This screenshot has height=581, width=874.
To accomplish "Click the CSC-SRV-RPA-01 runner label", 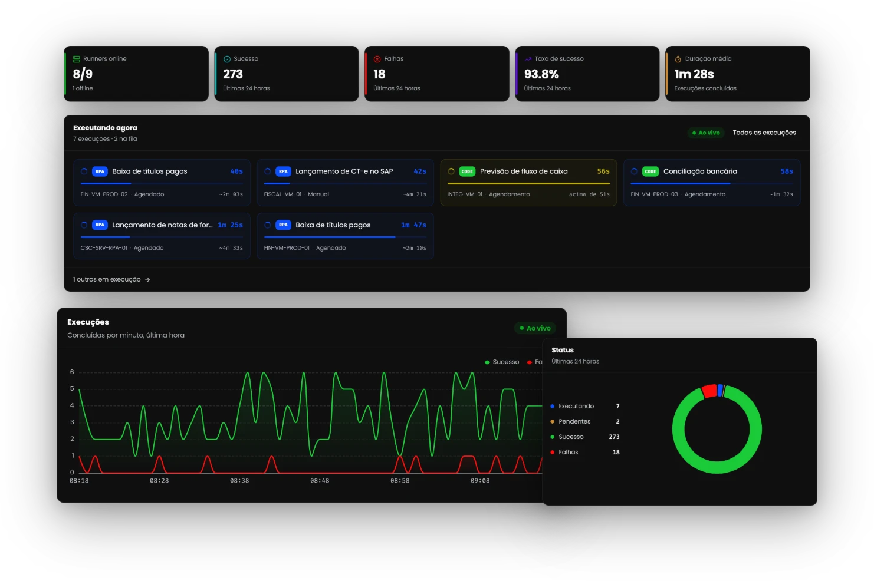I will [104, 248].
